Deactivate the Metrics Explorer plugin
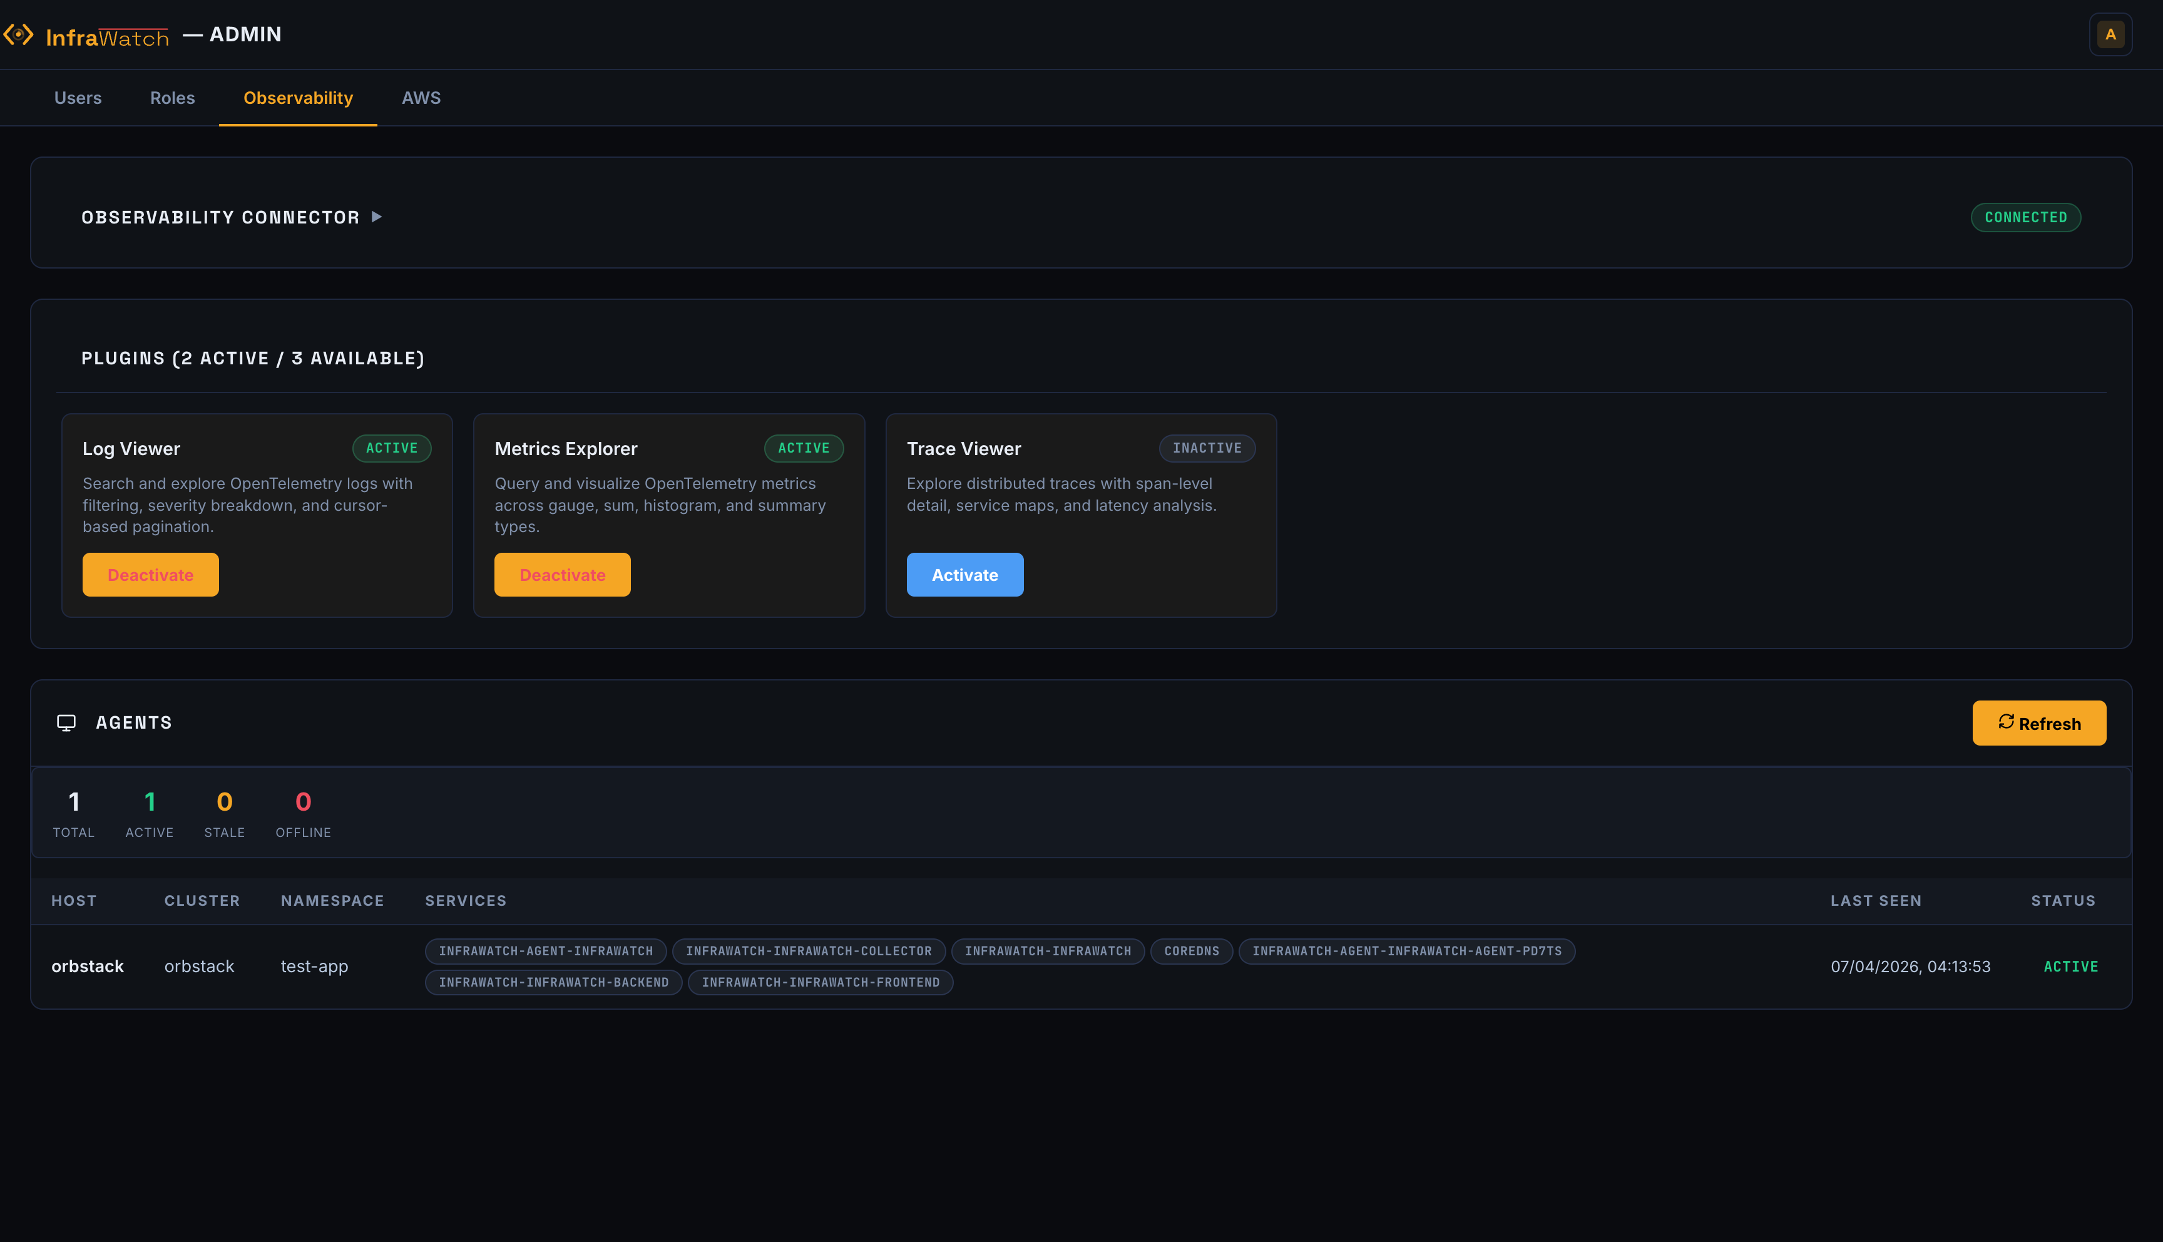Image resolution: width=2163 pixels, height=1242 pixels. (x=562, y=574)
